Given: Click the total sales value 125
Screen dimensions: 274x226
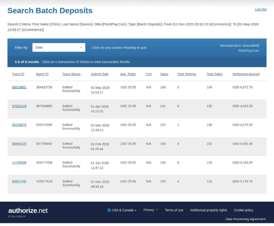Looking at the screenshot, I should 209,182.
